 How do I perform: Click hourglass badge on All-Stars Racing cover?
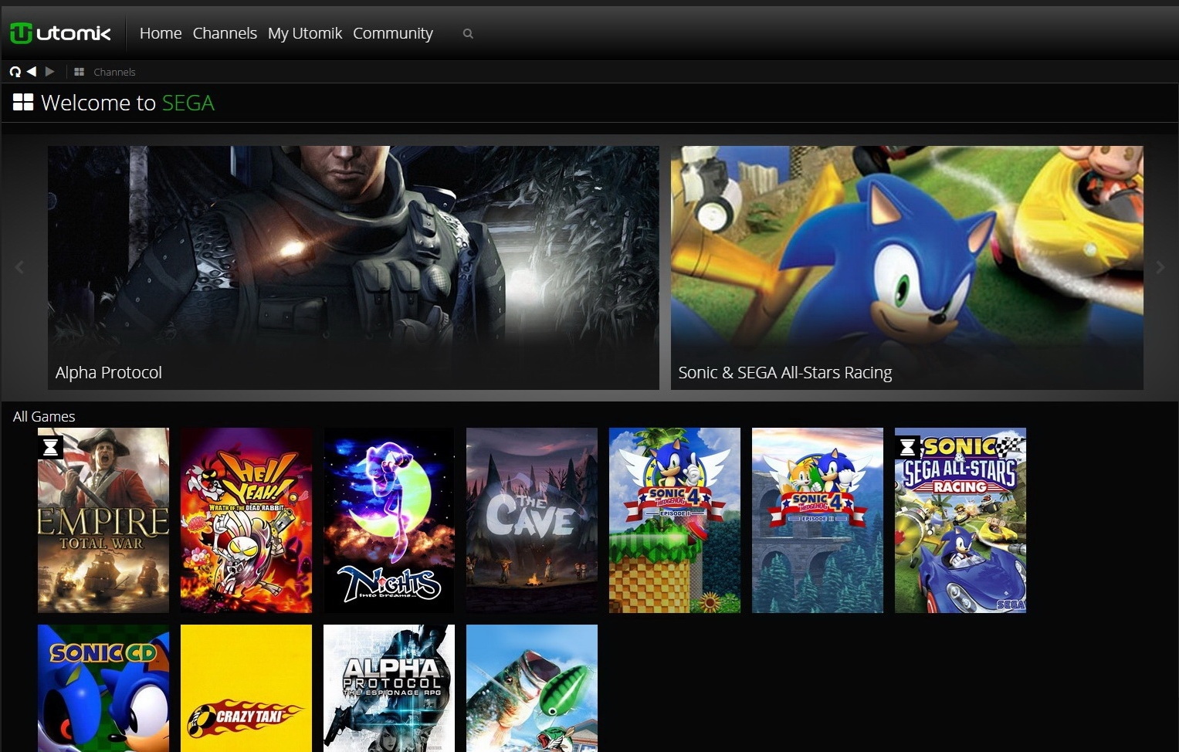pos(908,447)
